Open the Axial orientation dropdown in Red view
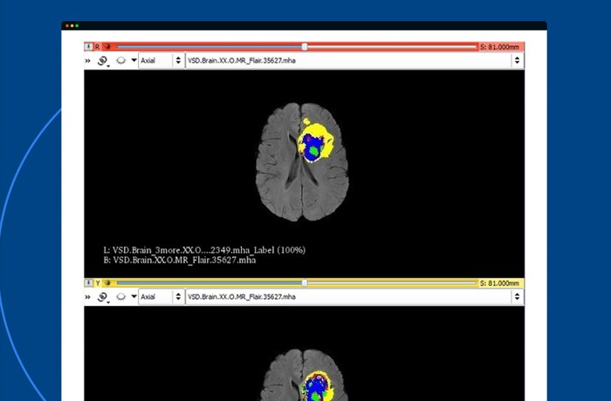Viewport: 611px width, 401px height. (160, 61)
